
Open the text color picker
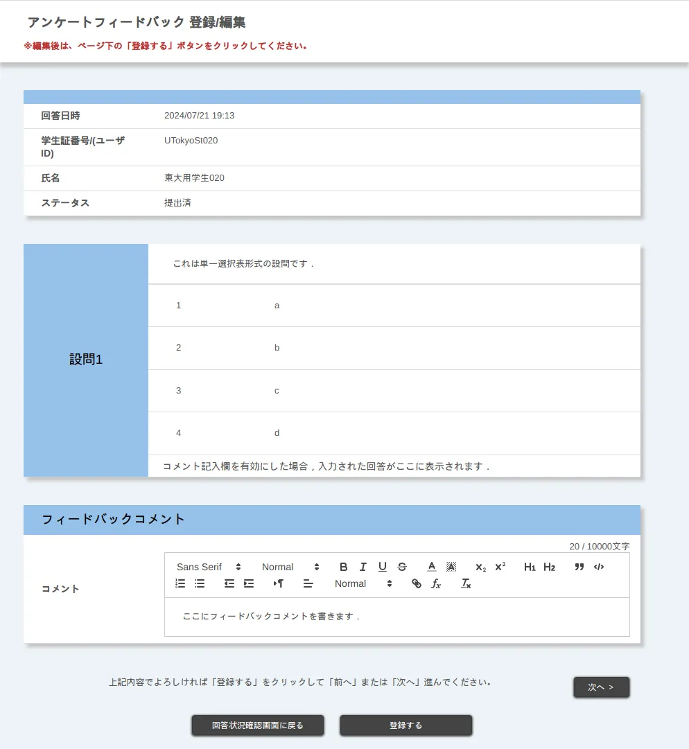point(431,567)
